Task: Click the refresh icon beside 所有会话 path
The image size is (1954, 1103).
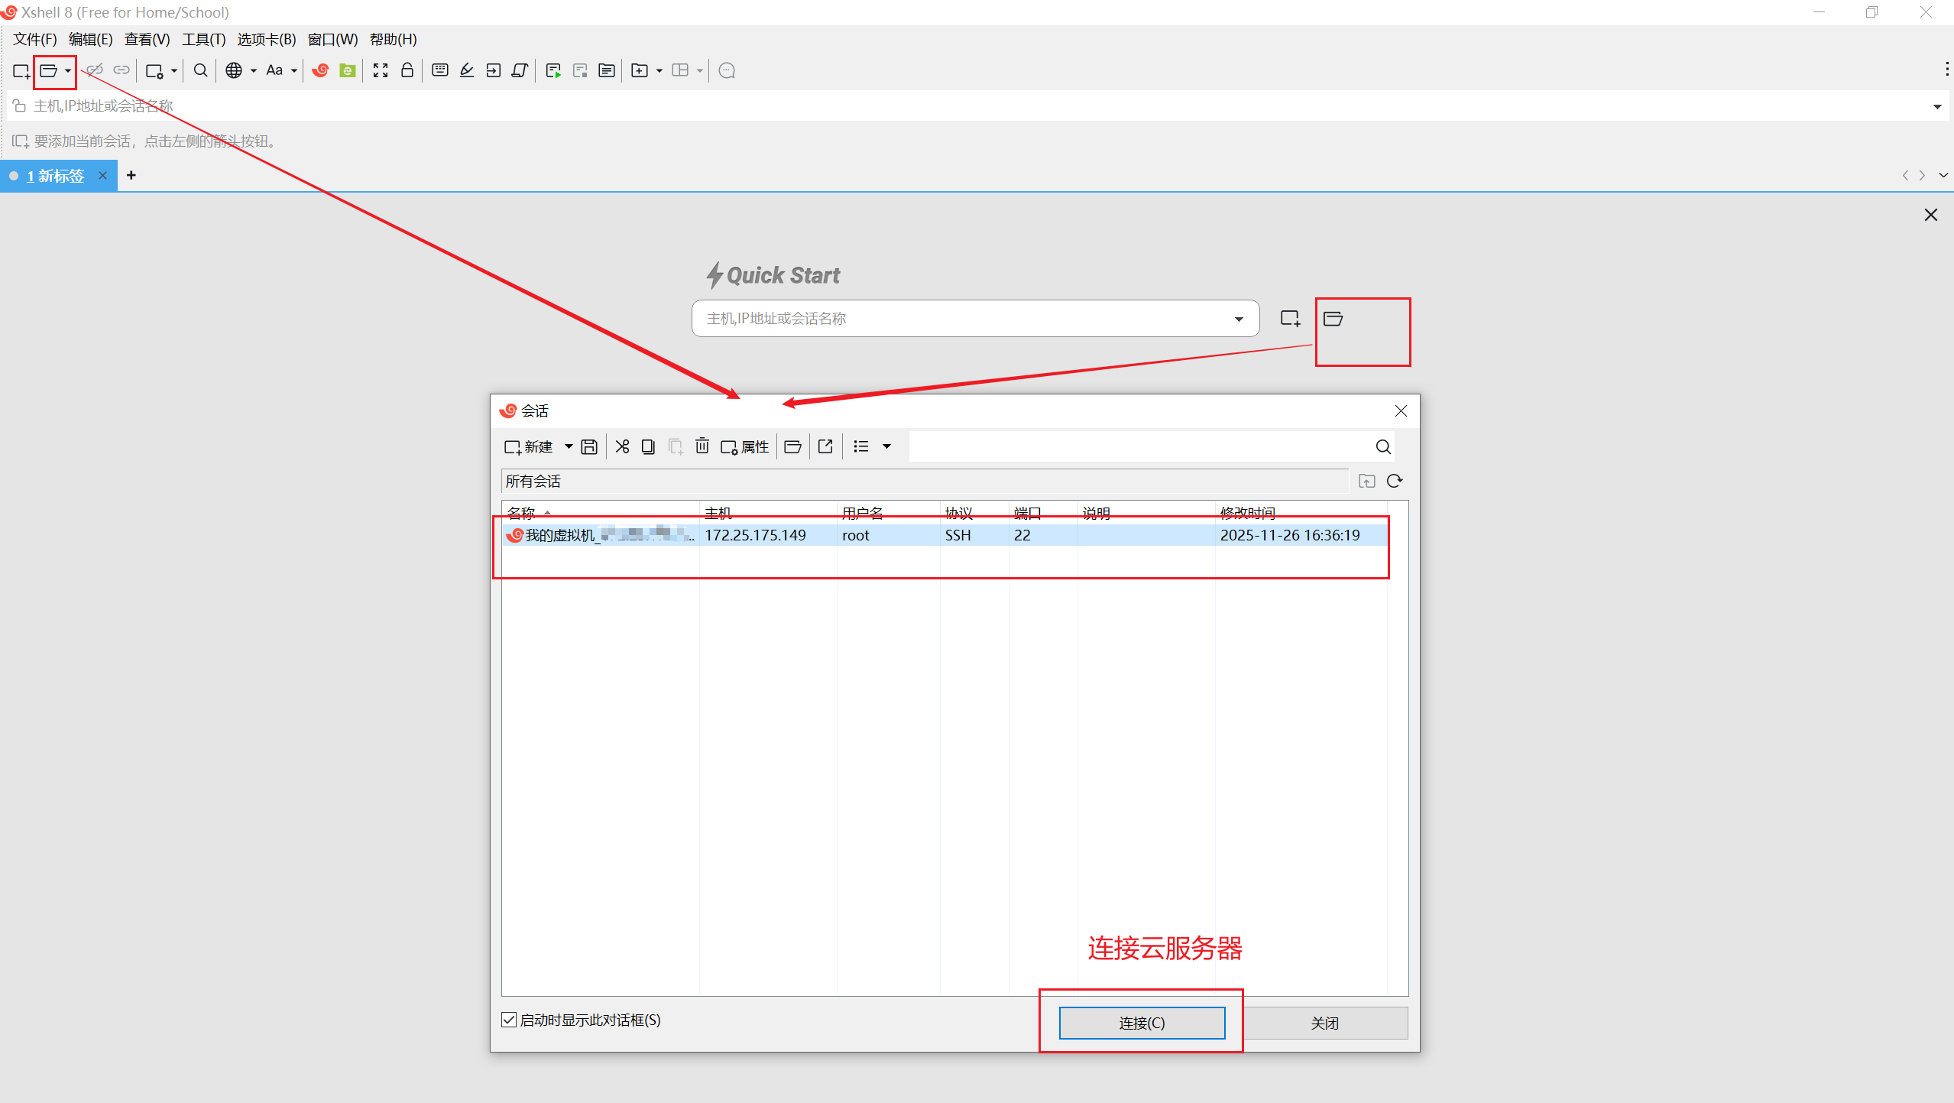Action: (x=1395, y=481)
